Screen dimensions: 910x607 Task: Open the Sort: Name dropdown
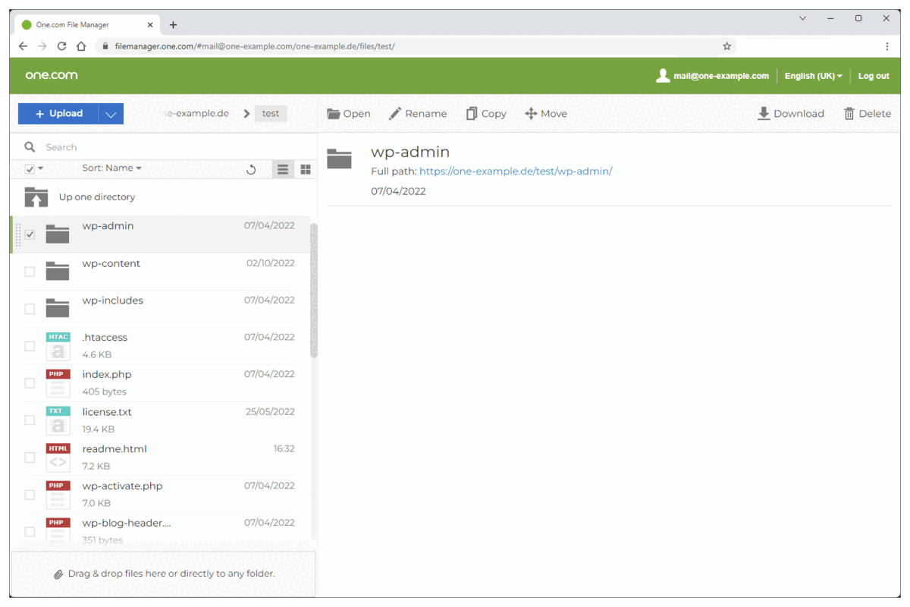111,168
